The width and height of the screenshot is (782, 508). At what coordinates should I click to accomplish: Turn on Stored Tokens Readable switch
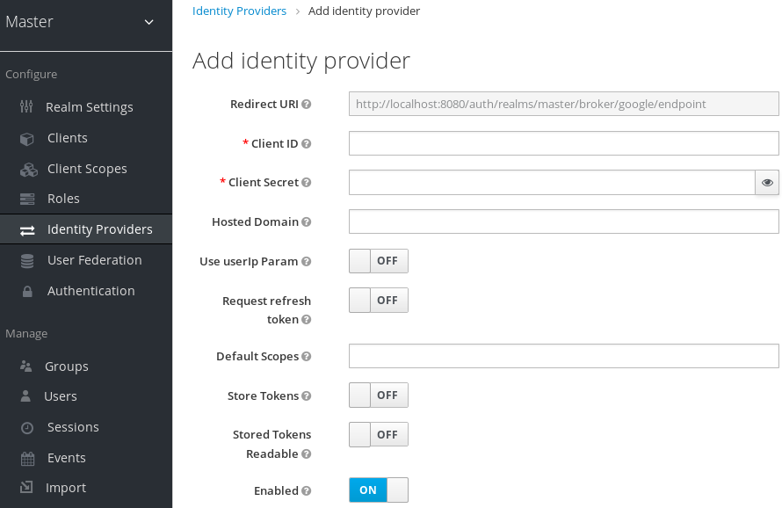point(379,434)
